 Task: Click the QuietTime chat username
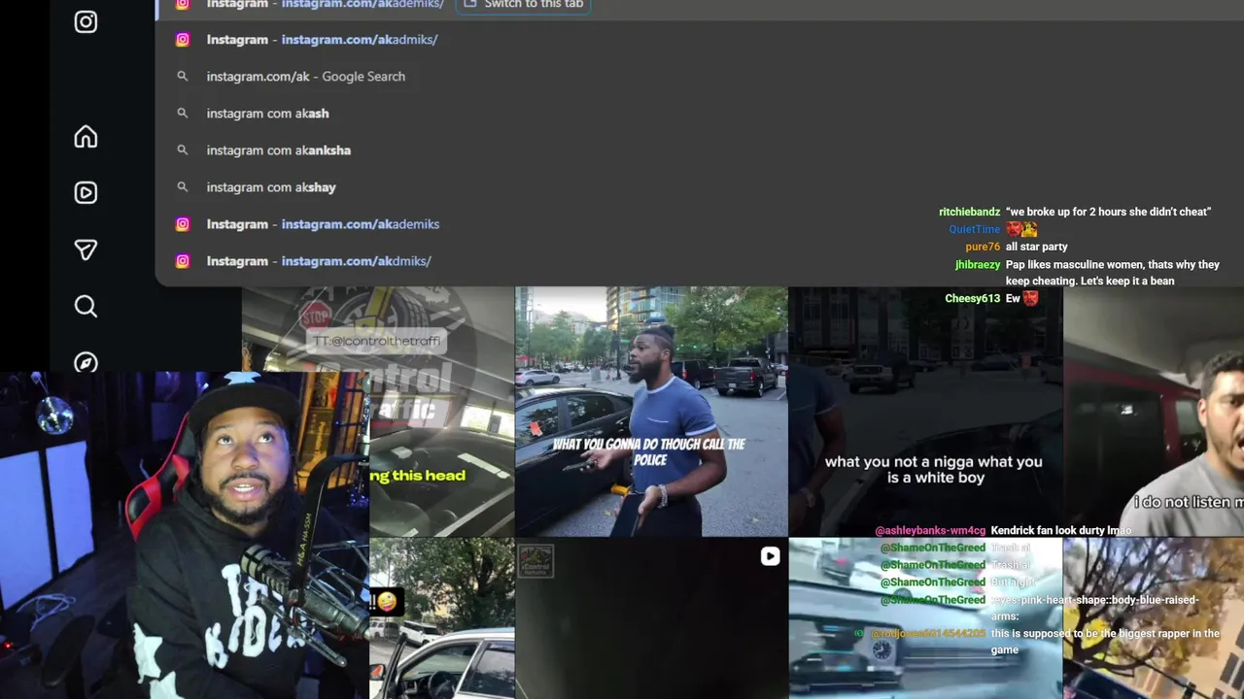tap(975, 229)
